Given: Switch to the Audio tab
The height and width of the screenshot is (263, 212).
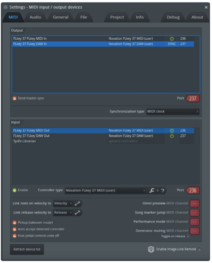Looking at the screenshot, I should 35,17.
